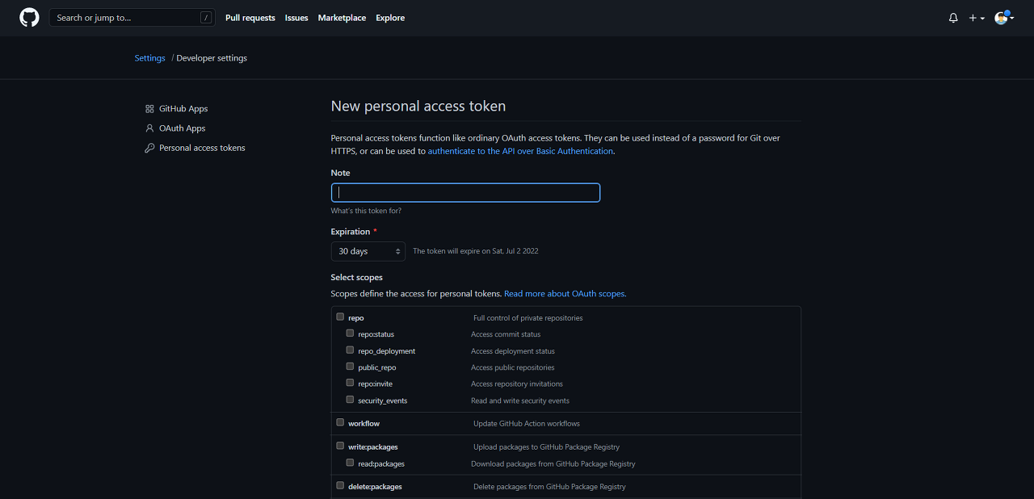The image size is (1034, 499).
Task: Open the plus sign create menu
Action: (972, 17)
